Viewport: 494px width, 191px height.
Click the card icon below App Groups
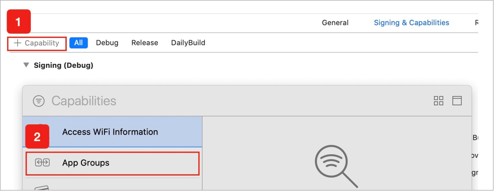pyautogui.click(x=41, y=188)
